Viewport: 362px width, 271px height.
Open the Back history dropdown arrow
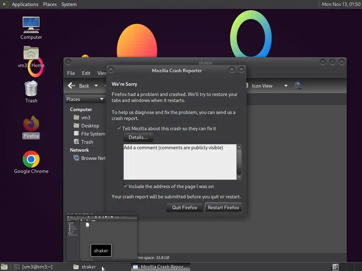(x=96, y=86)
